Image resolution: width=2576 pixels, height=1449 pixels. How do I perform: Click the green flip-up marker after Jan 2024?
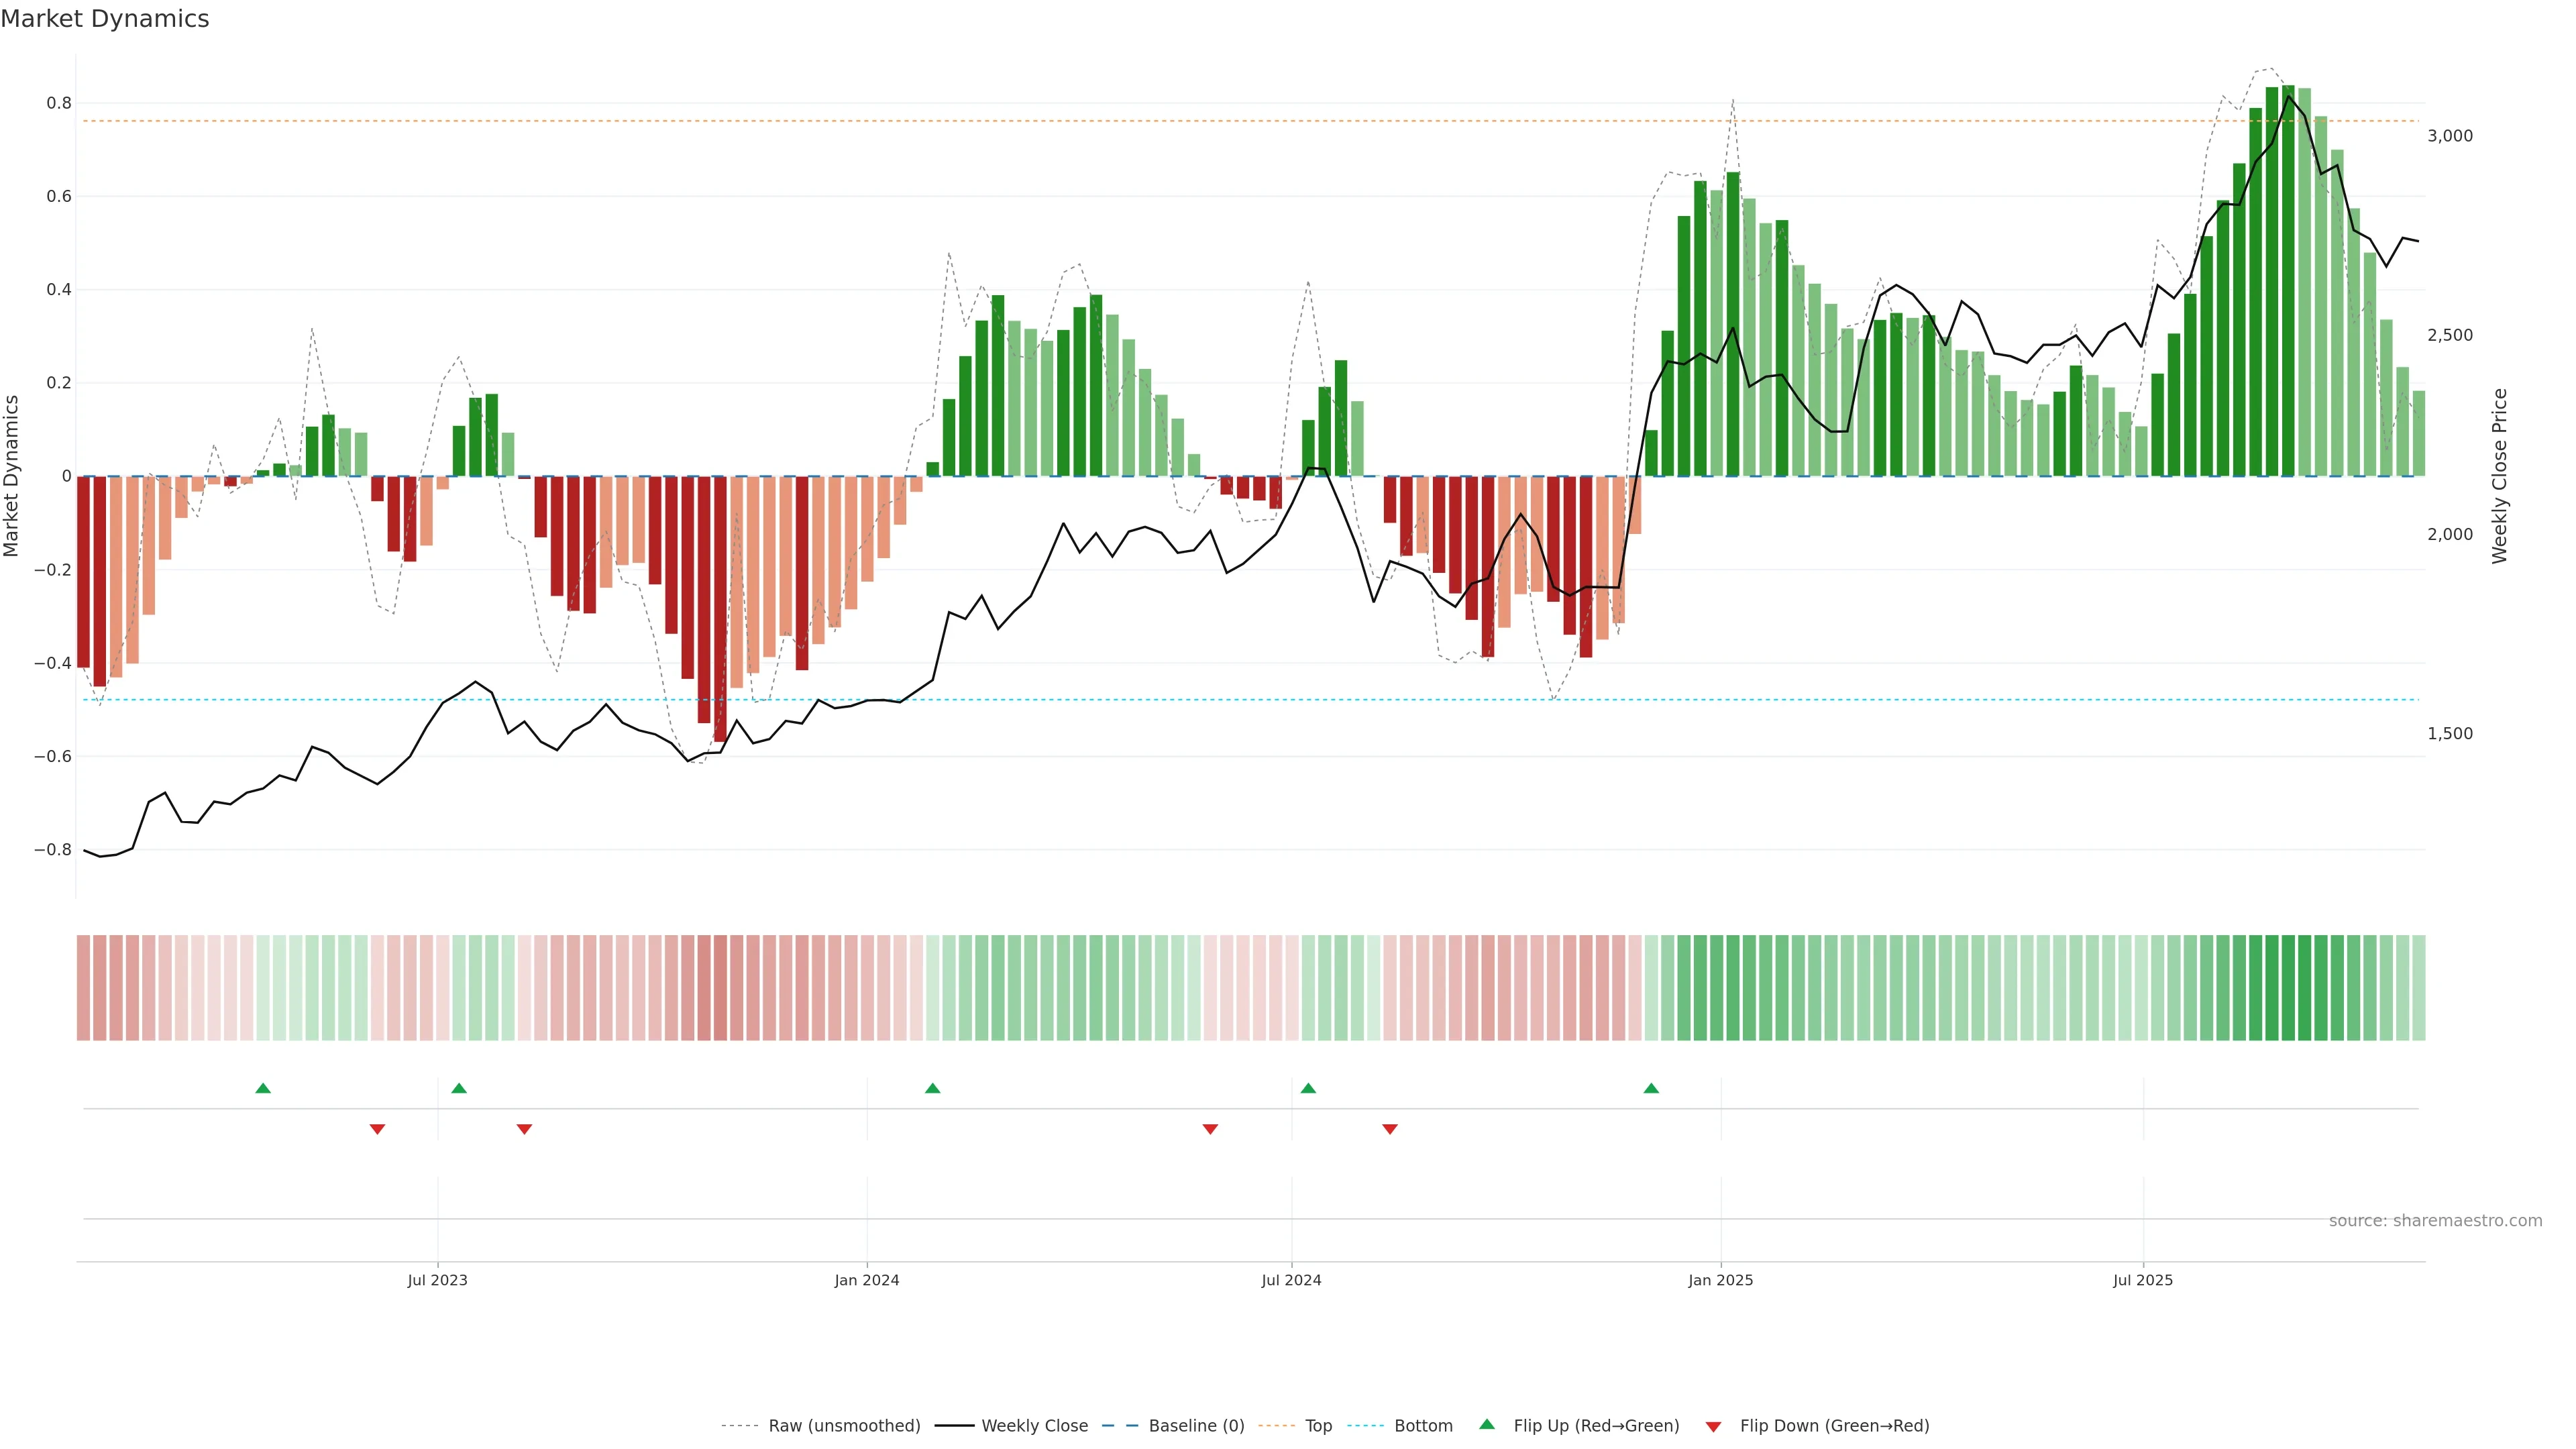point(932,1088)
